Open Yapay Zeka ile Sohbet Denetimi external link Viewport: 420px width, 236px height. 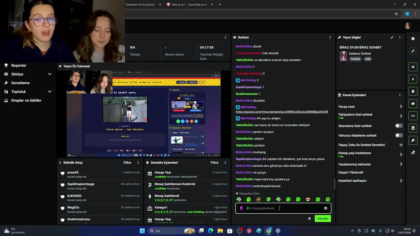point(401,145)
